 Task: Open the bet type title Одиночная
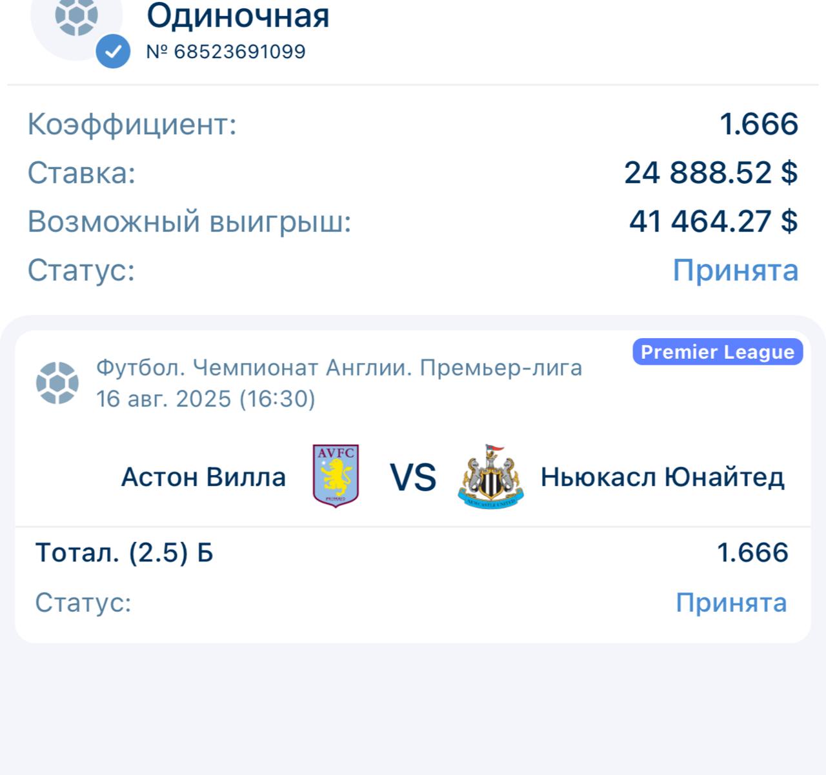coord(238,15)
